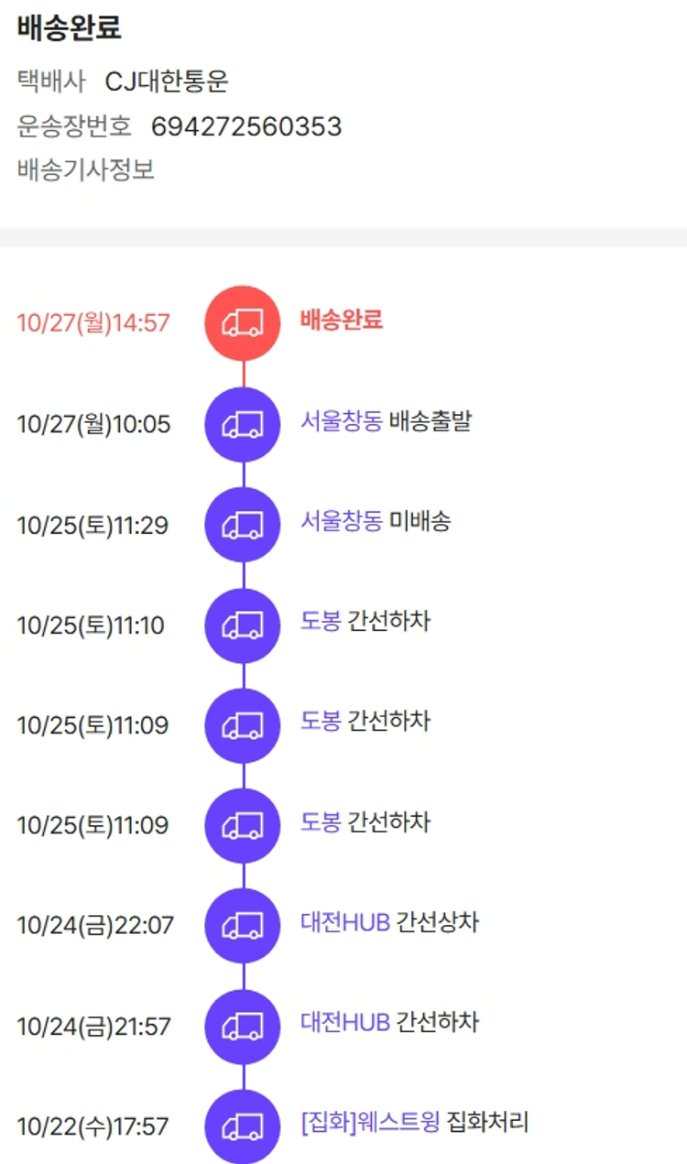Open 대전HUB link in 간선상차 row
This screenshot has width=687, height=1164.
[x=345, y=922]
